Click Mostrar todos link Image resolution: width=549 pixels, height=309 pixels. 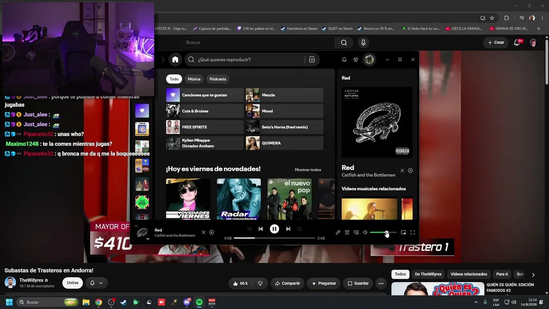(x=308, y=170)
